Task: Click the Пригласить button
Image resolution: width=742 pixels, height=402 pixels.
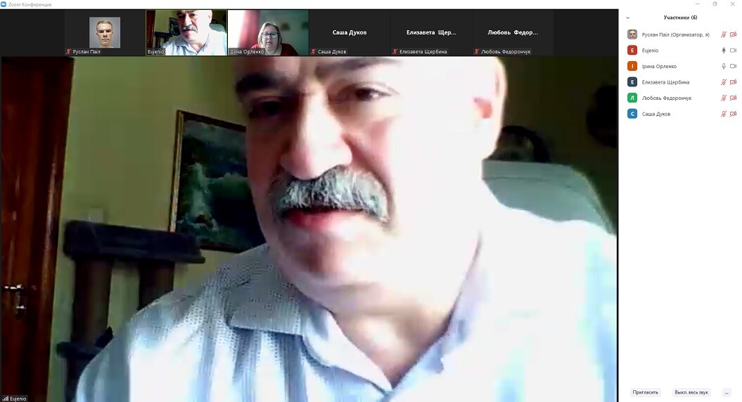Action: click(645, 392)
